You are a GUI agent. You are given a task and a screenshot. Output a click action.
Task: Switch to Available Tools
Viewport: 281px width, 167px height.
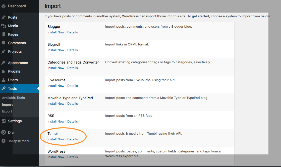[x=13, y=98]
